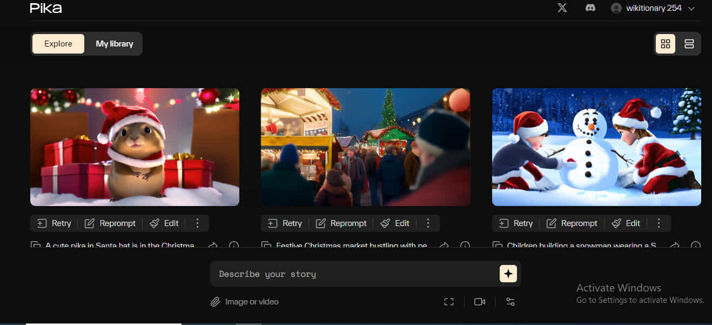Retry the Christmas market generation
Image resolution: width=712 pixels, height=325 pixels.
tap(284, 223)
